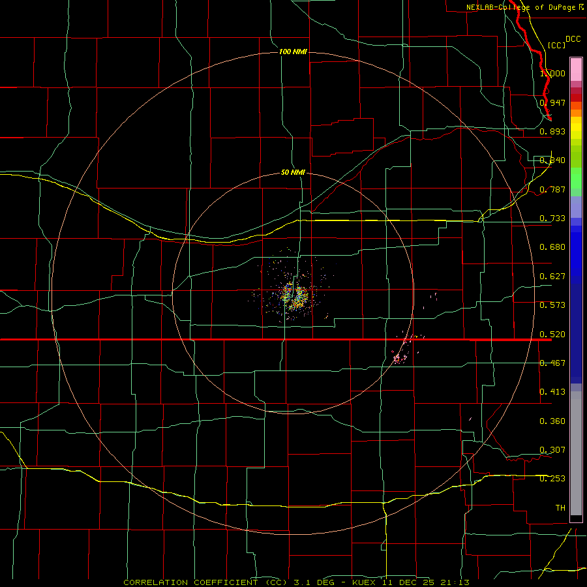This screenshot has height=587, width=587.
Task: Select the red segment of color bar
Action: pyautogui.click(x=576, y=97)
